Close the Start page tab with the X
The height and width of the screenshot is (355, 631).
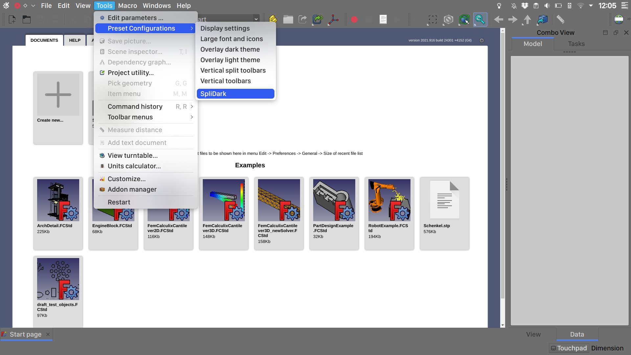(x=48, y=334)
